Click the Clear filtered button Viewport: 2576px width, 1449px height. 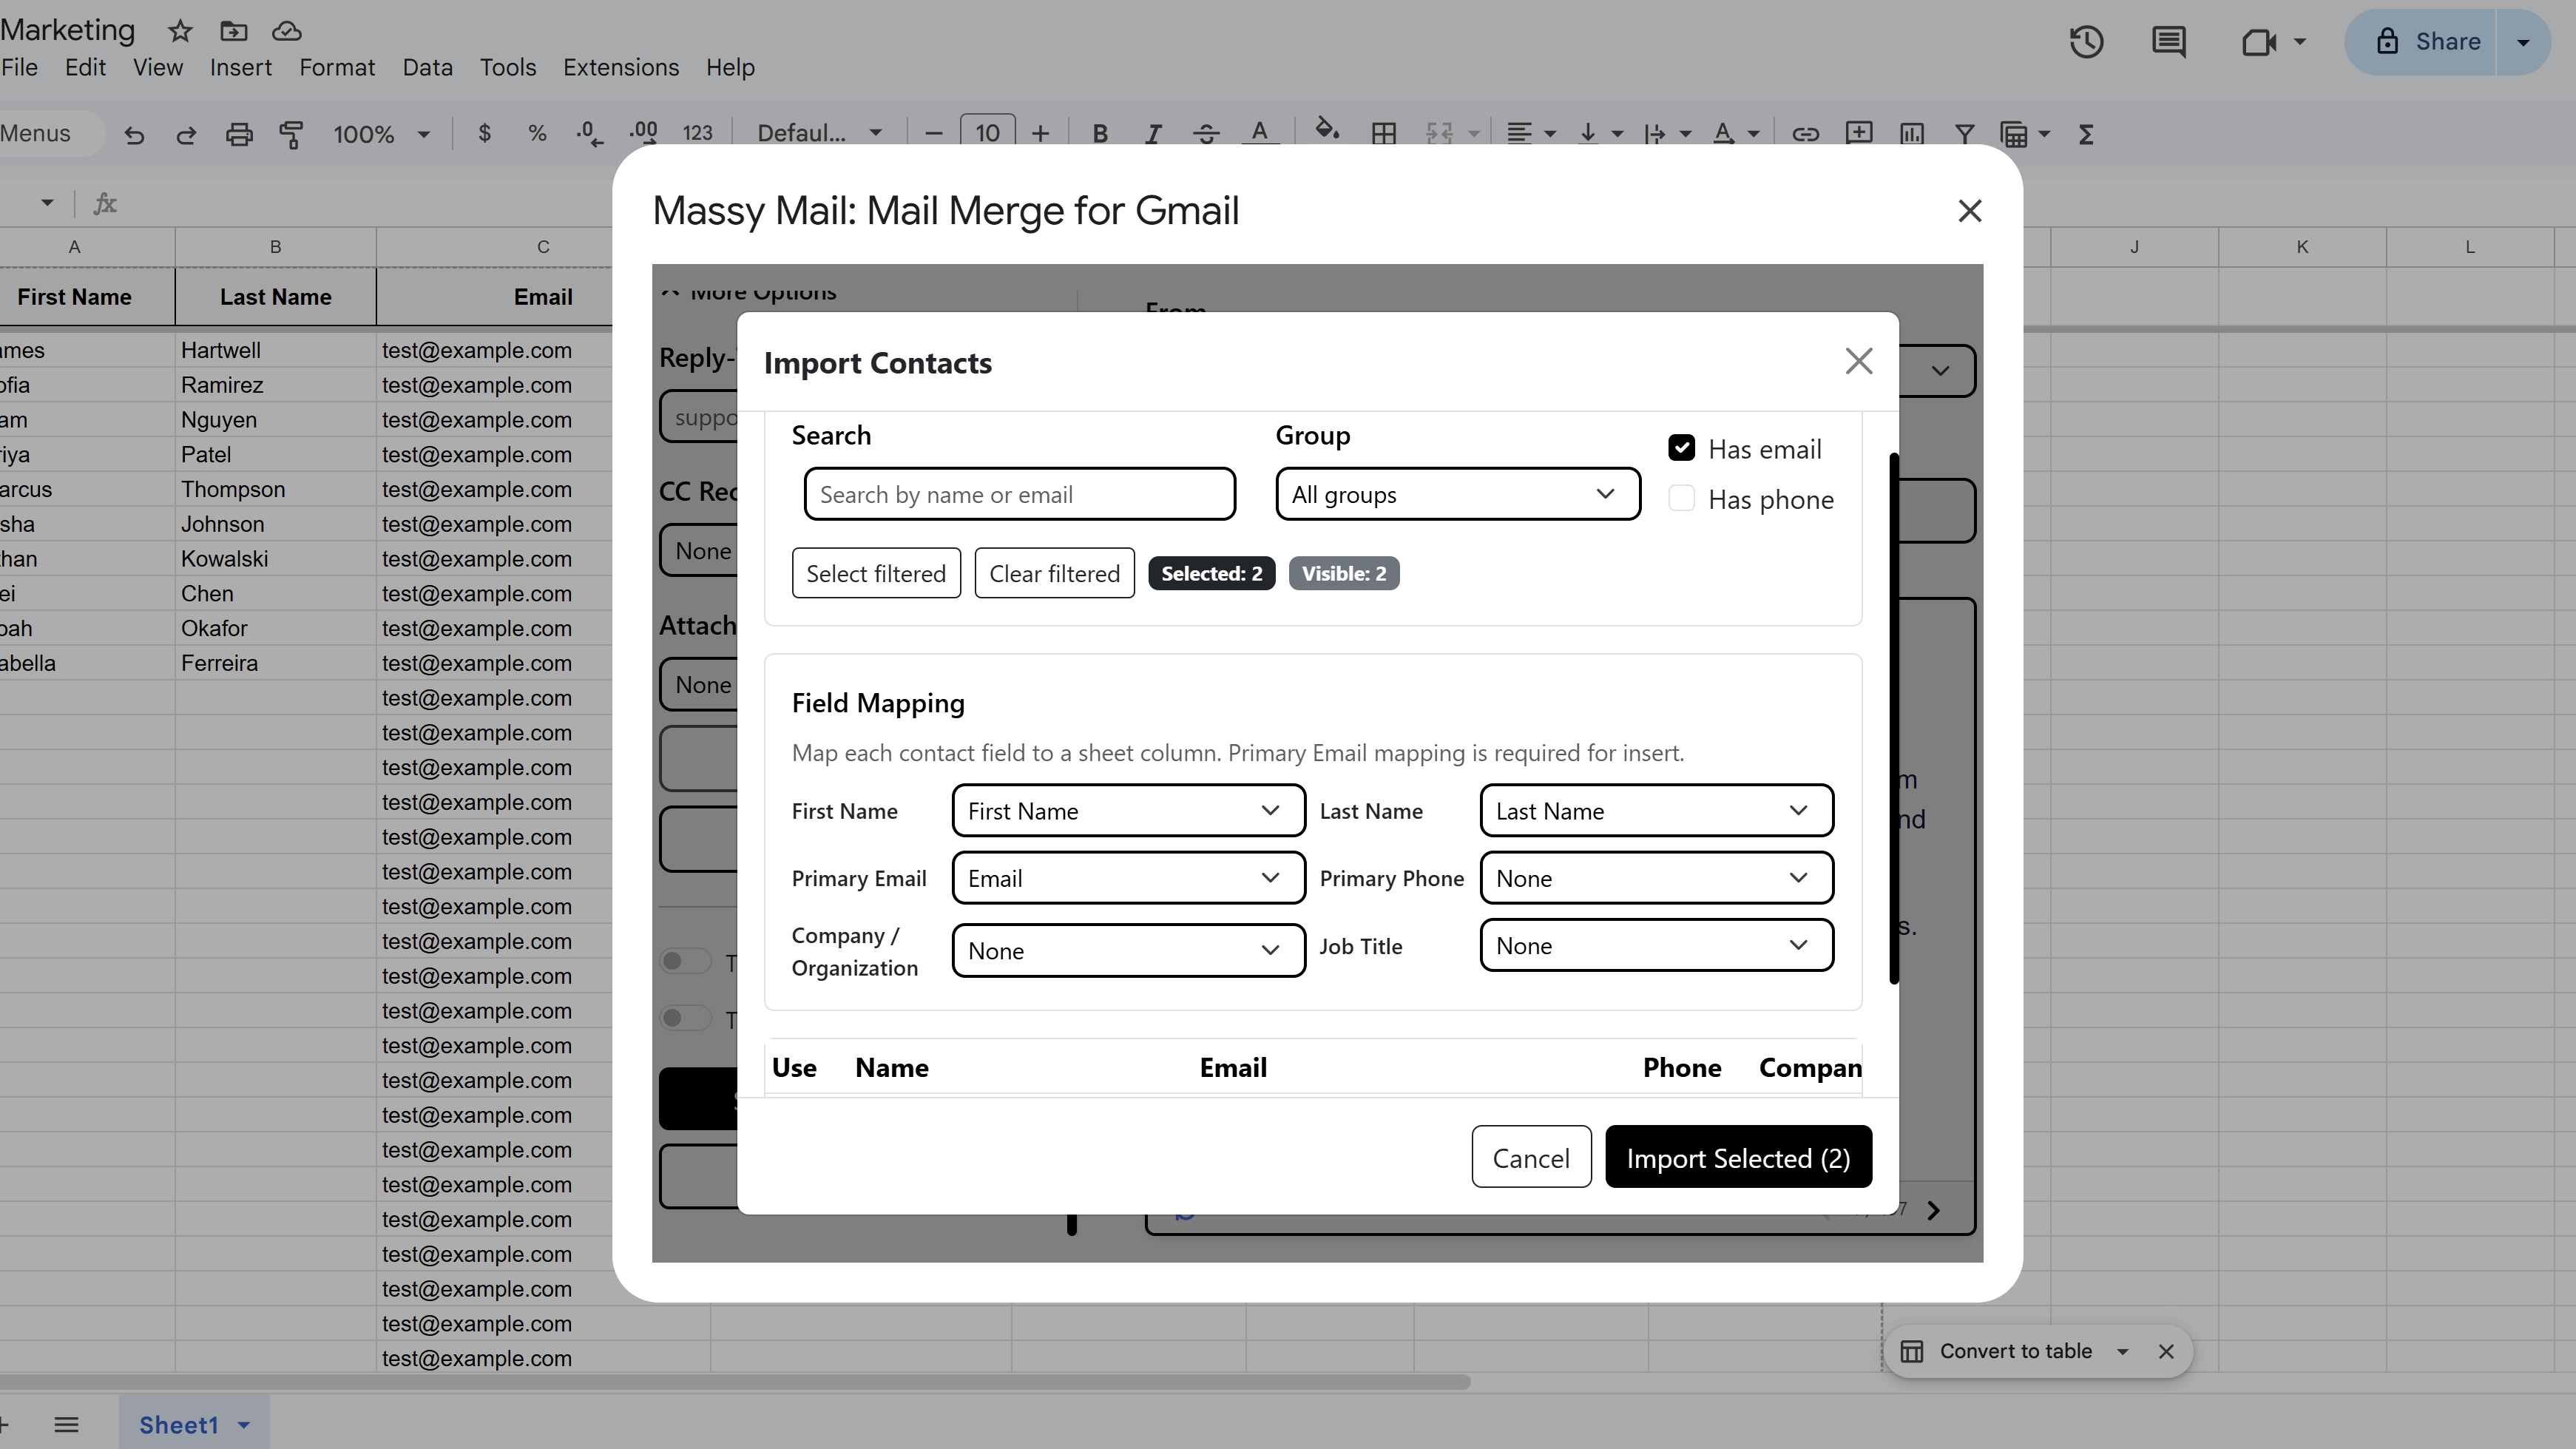[x=1054, y=572]
